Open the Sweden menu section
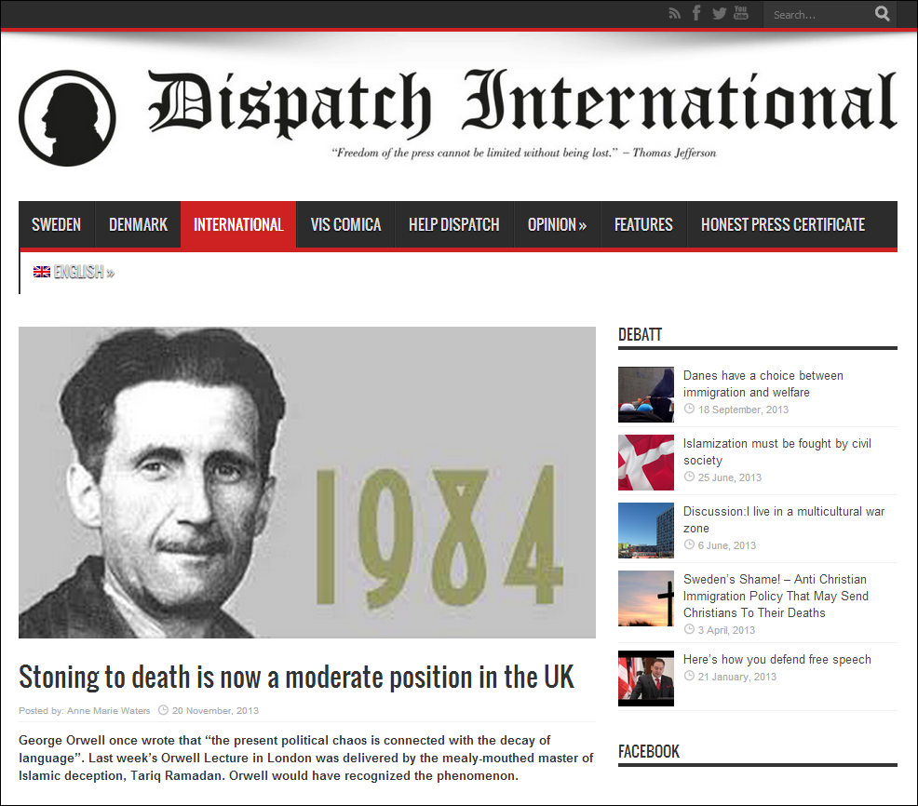 click(x=56, y=224)
